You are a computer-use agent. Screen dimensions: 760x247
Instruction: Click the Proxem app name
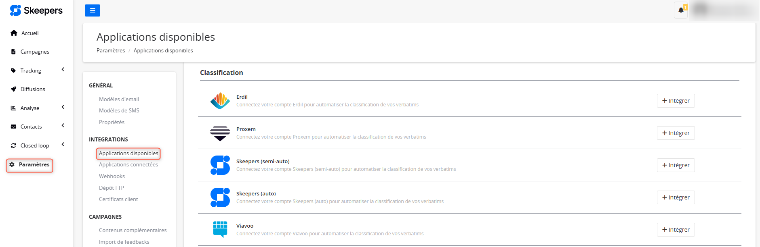point(246,129)
